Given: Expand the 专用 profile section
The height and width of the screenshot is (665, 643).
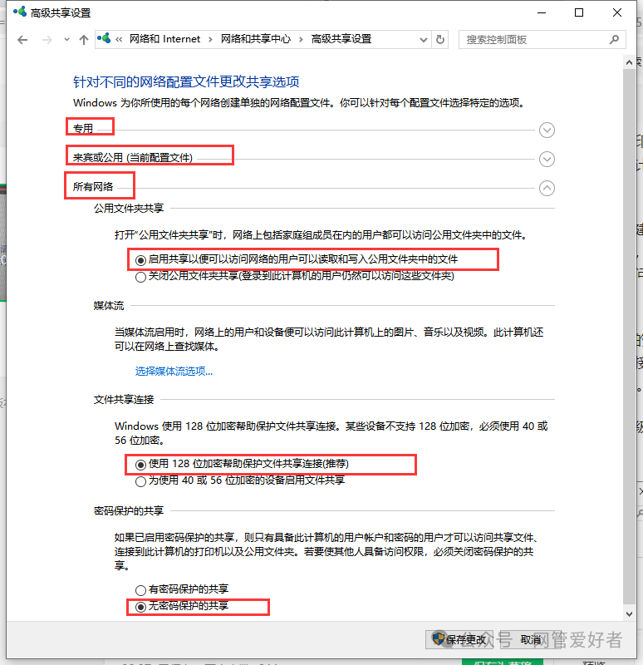Looking at the screenshot, I should [x=547, y=130].
